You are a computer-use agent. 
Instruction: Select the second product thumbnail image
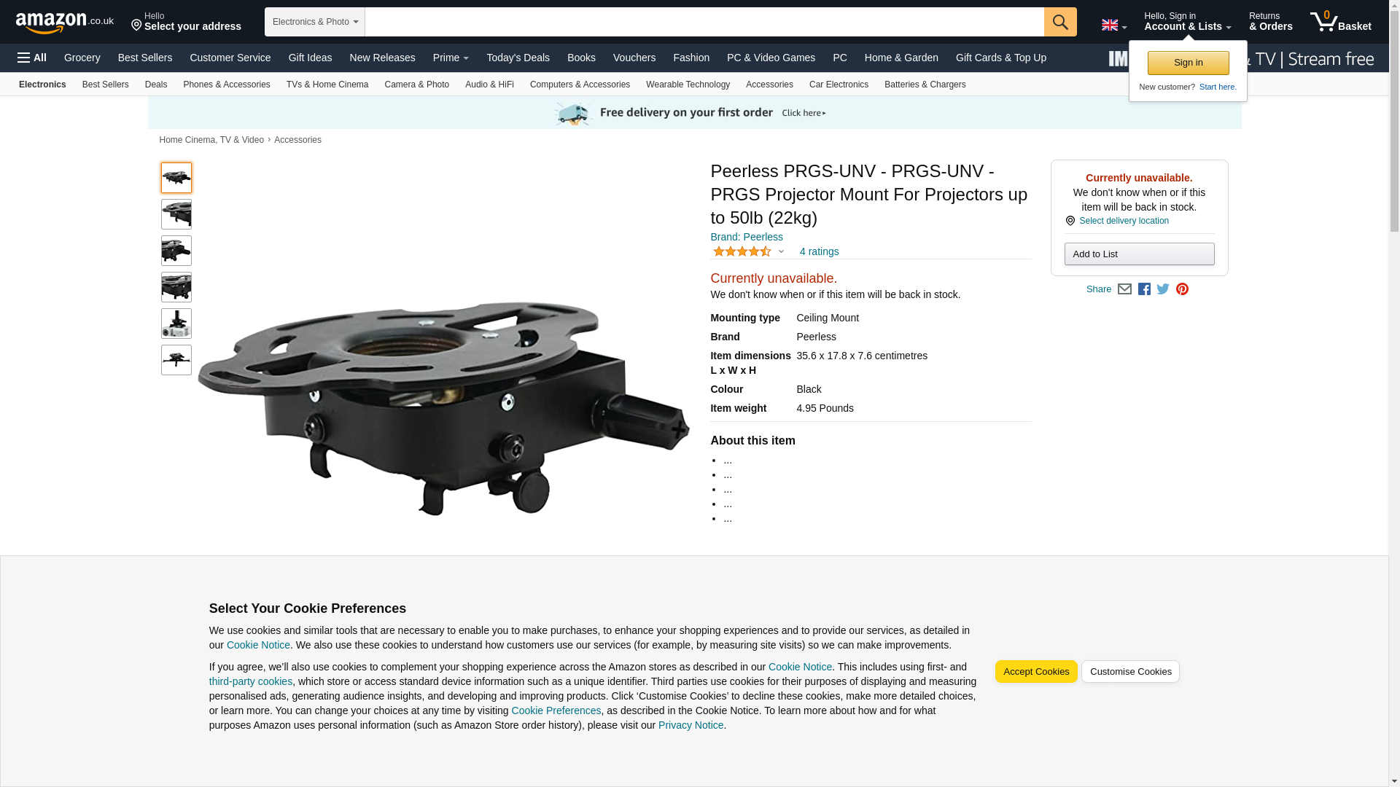[176, 214]
